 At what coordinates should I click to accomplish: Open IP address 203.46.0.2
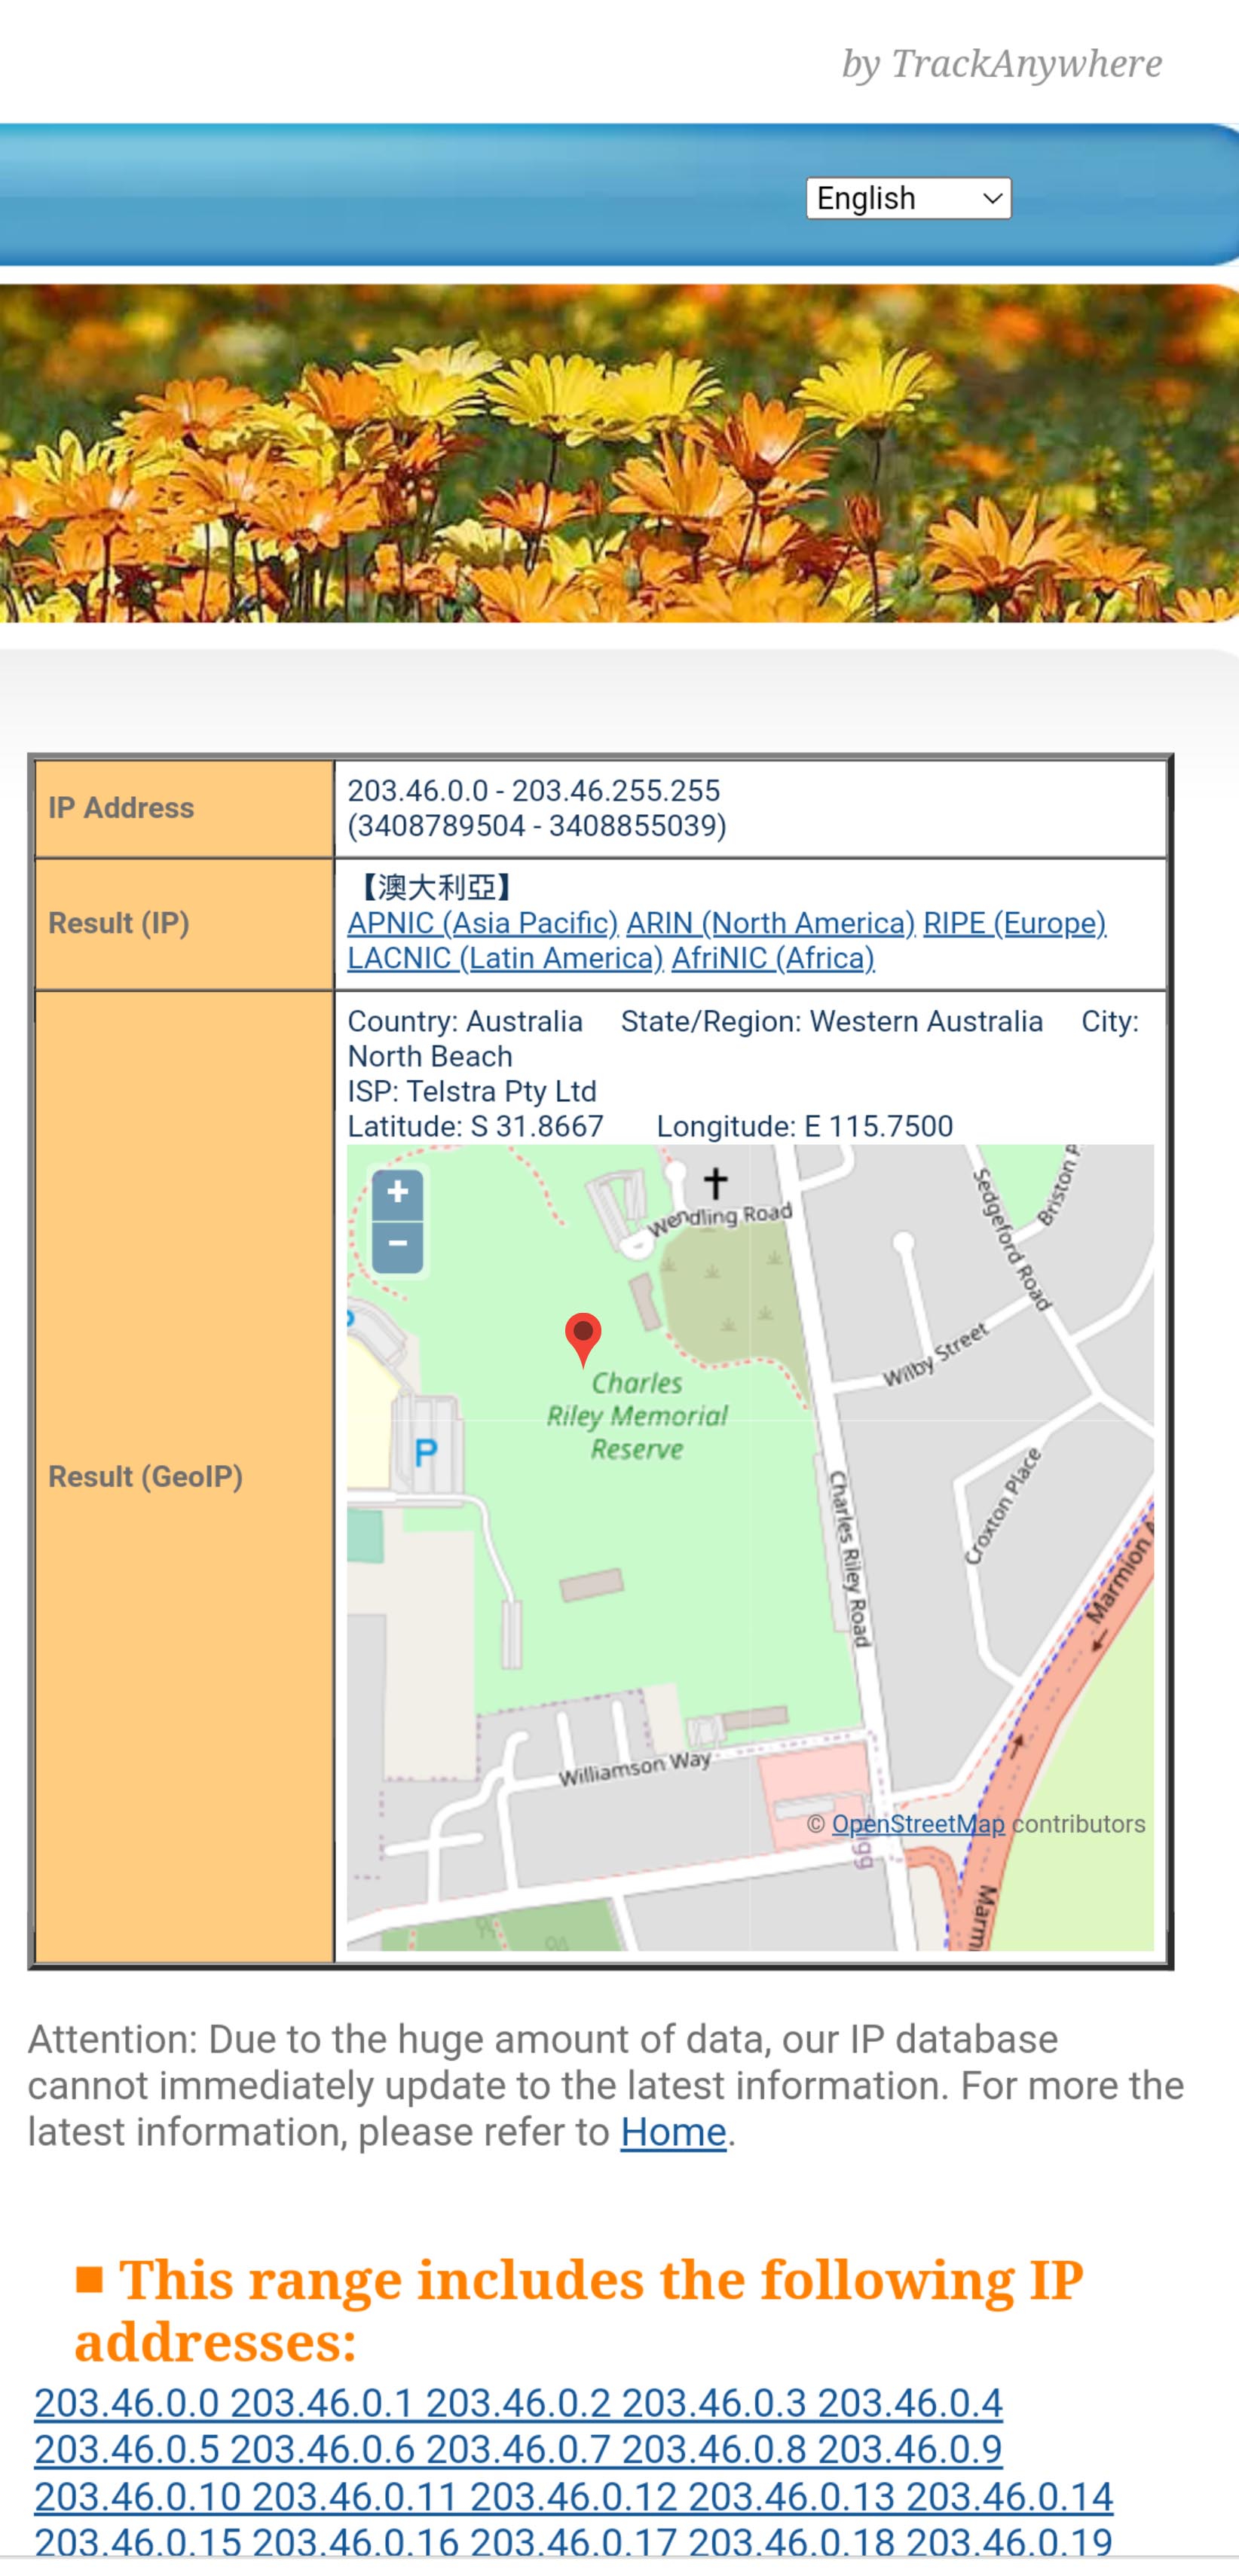point(519,2402)
